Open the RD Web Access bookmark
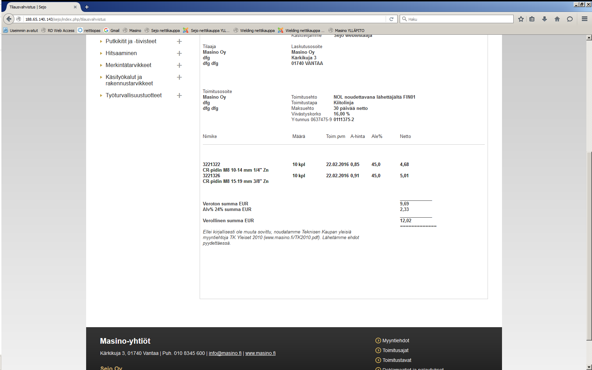Screen dimensions: 592x370 tap(58, 31)
